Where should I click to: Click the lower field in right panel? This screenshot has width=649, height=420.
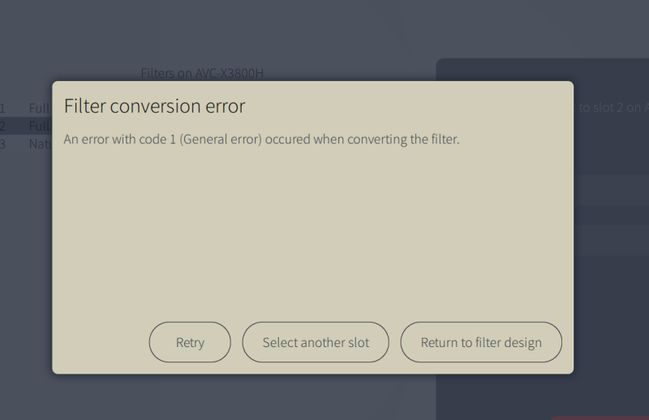[611, 240]
